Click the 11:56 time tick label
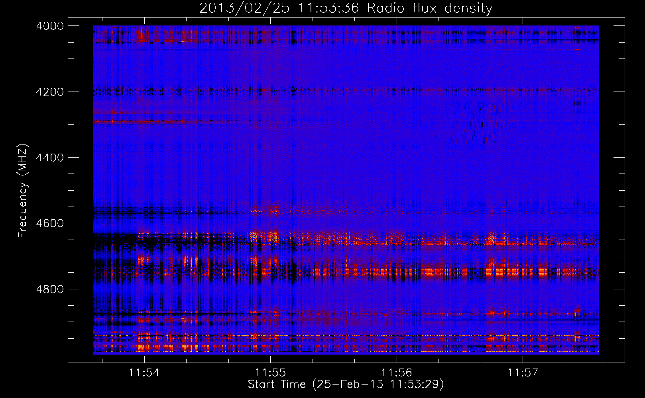This screenshot has height=398, width=645. tap(397, 373)
